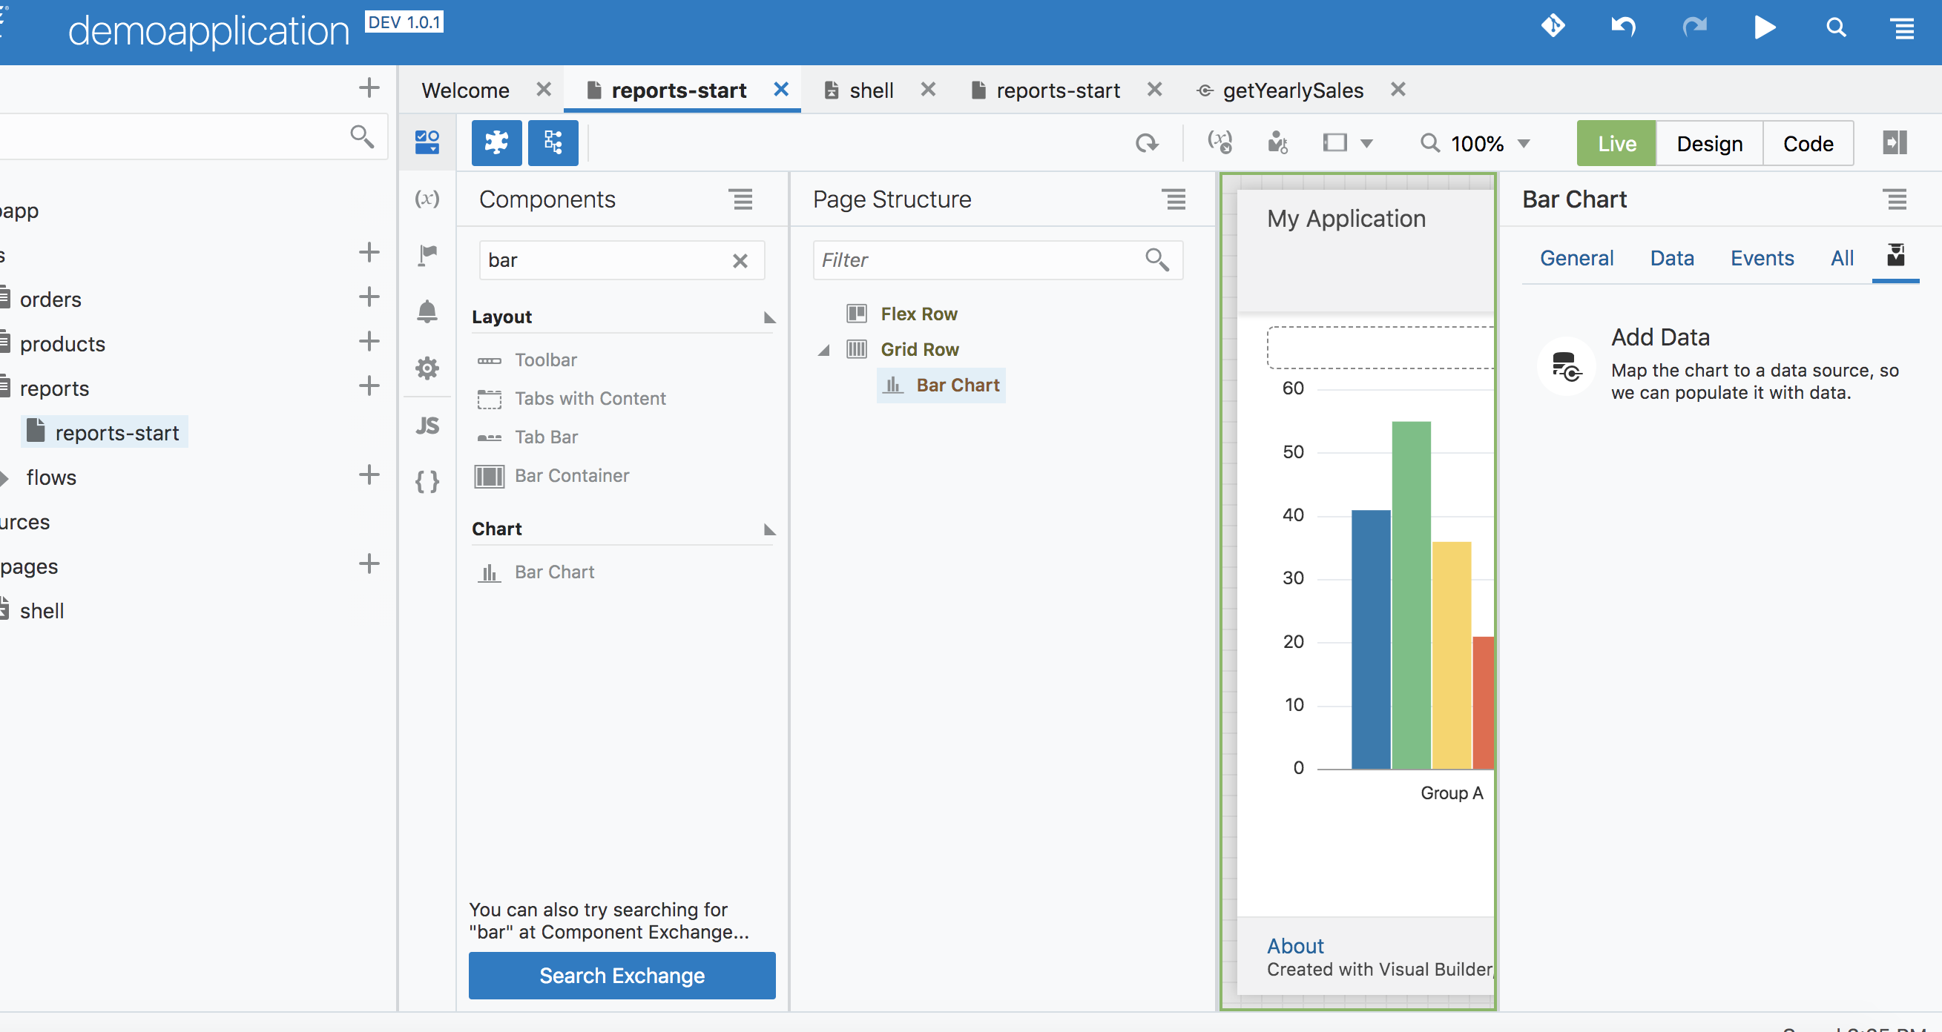1942x1032 pixels.
Task: Open the JSON braces icon in side rail
Action: 427,481
